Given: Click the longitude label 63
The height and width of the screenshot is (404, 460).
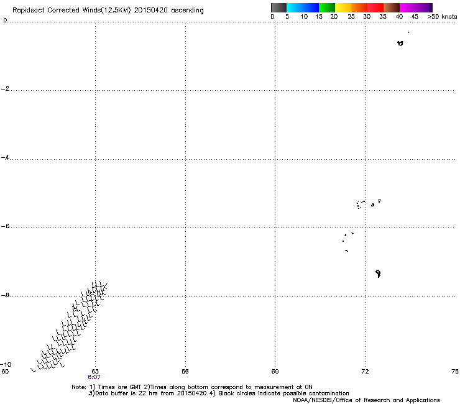Looking at the screenshot, I should [95, 372].
